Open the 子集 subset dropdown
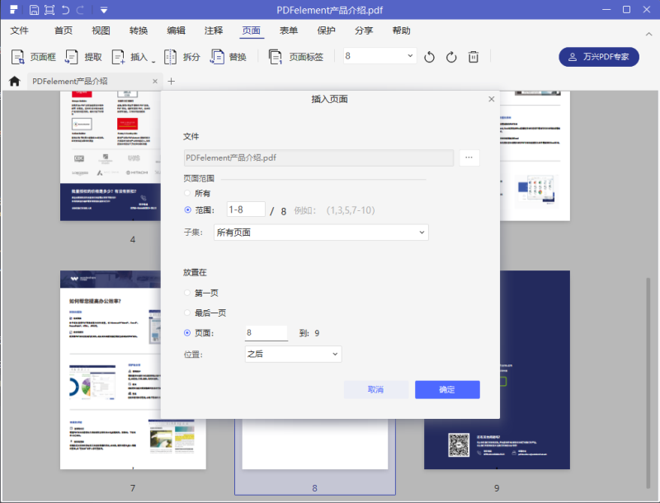This screenshot has width=660, height=503. 321,232
